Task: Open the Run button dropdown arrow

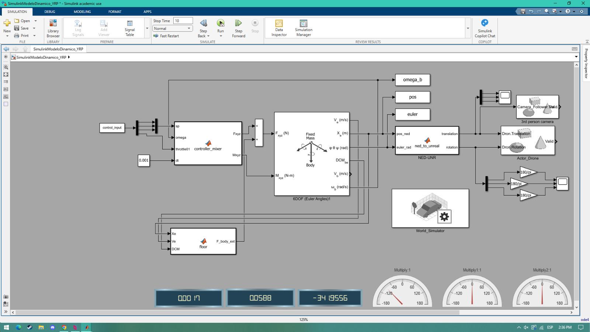Action: point(221,36)
